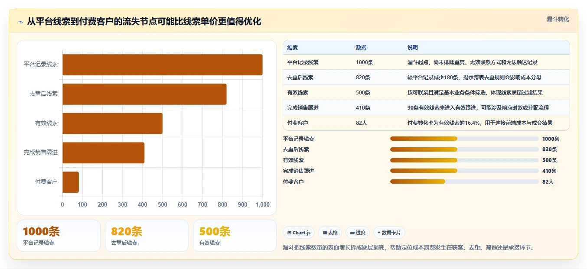Click the 平台记录线索 progress bar

[464, 139]
